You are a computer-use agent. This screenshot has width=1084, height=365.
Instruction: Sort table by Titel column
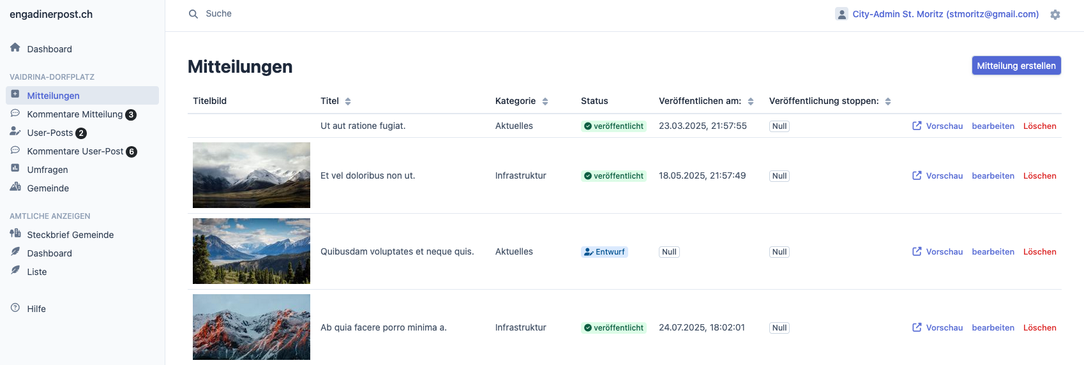[x=348, y=101]
